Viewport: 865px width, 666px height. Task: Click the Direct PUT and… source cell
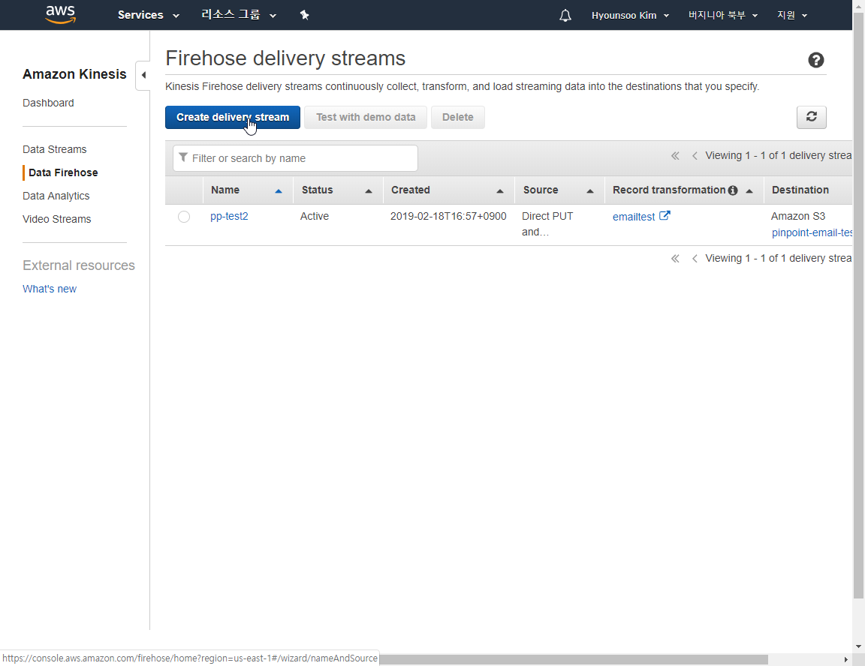pyautogui.click(x=547, y=224)
